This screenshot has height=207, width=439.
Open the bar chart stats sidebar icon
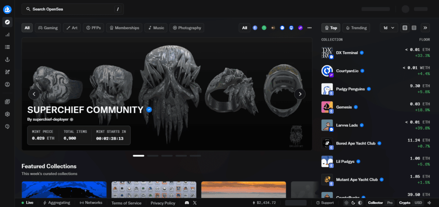pos(7,35)
